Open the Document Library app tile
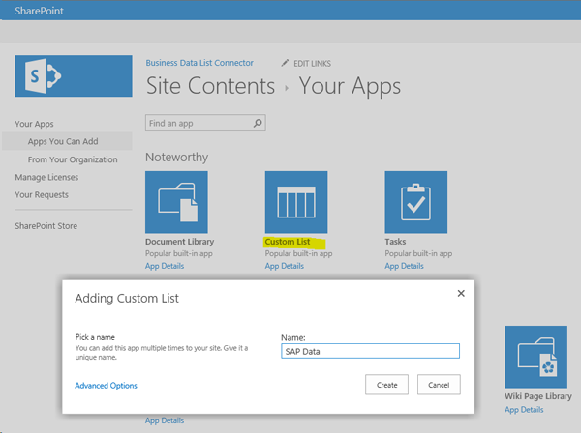The image size is (581, 433). [x=176, y=202]
